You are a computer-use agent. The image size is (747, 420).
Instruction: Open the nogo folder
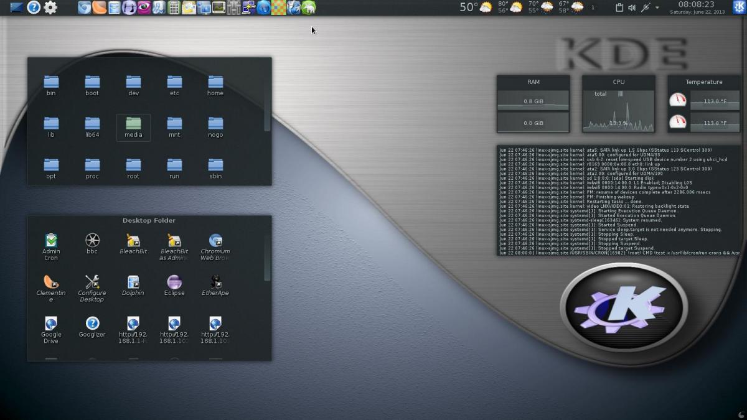[215, 128]
